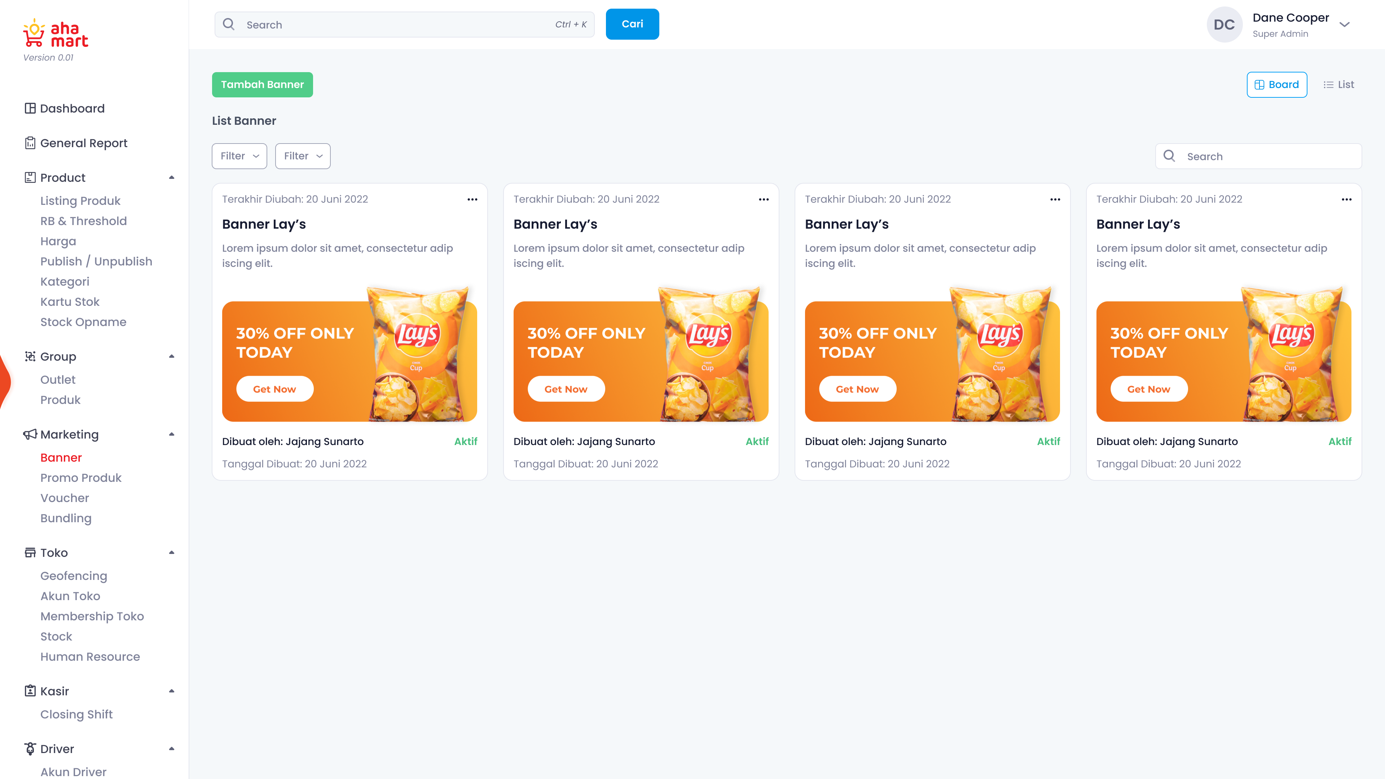Click the Driver scooter icon
Image resolution: width=1385 pixels, height=779 pixels.
[x=30, y=749]
